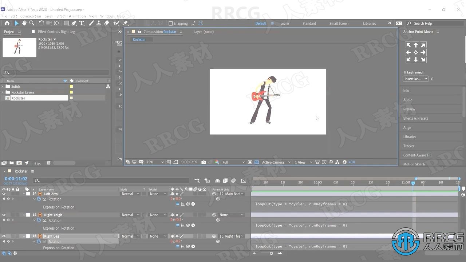The height and width of the screenshot is (262, 466).
Task: Hide the Right Thigh layer eye
Action: click(4, 215)
